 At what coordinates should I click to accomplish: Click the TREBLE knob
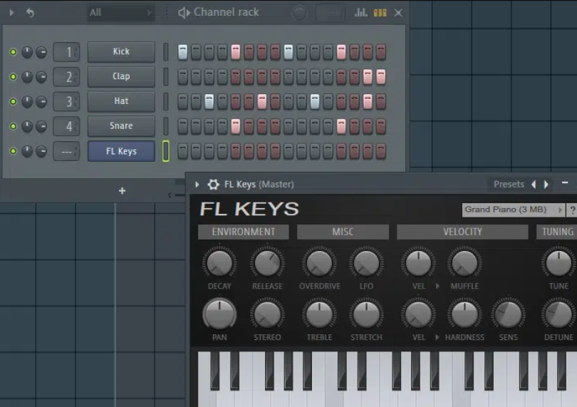click(x=319, y=314)
